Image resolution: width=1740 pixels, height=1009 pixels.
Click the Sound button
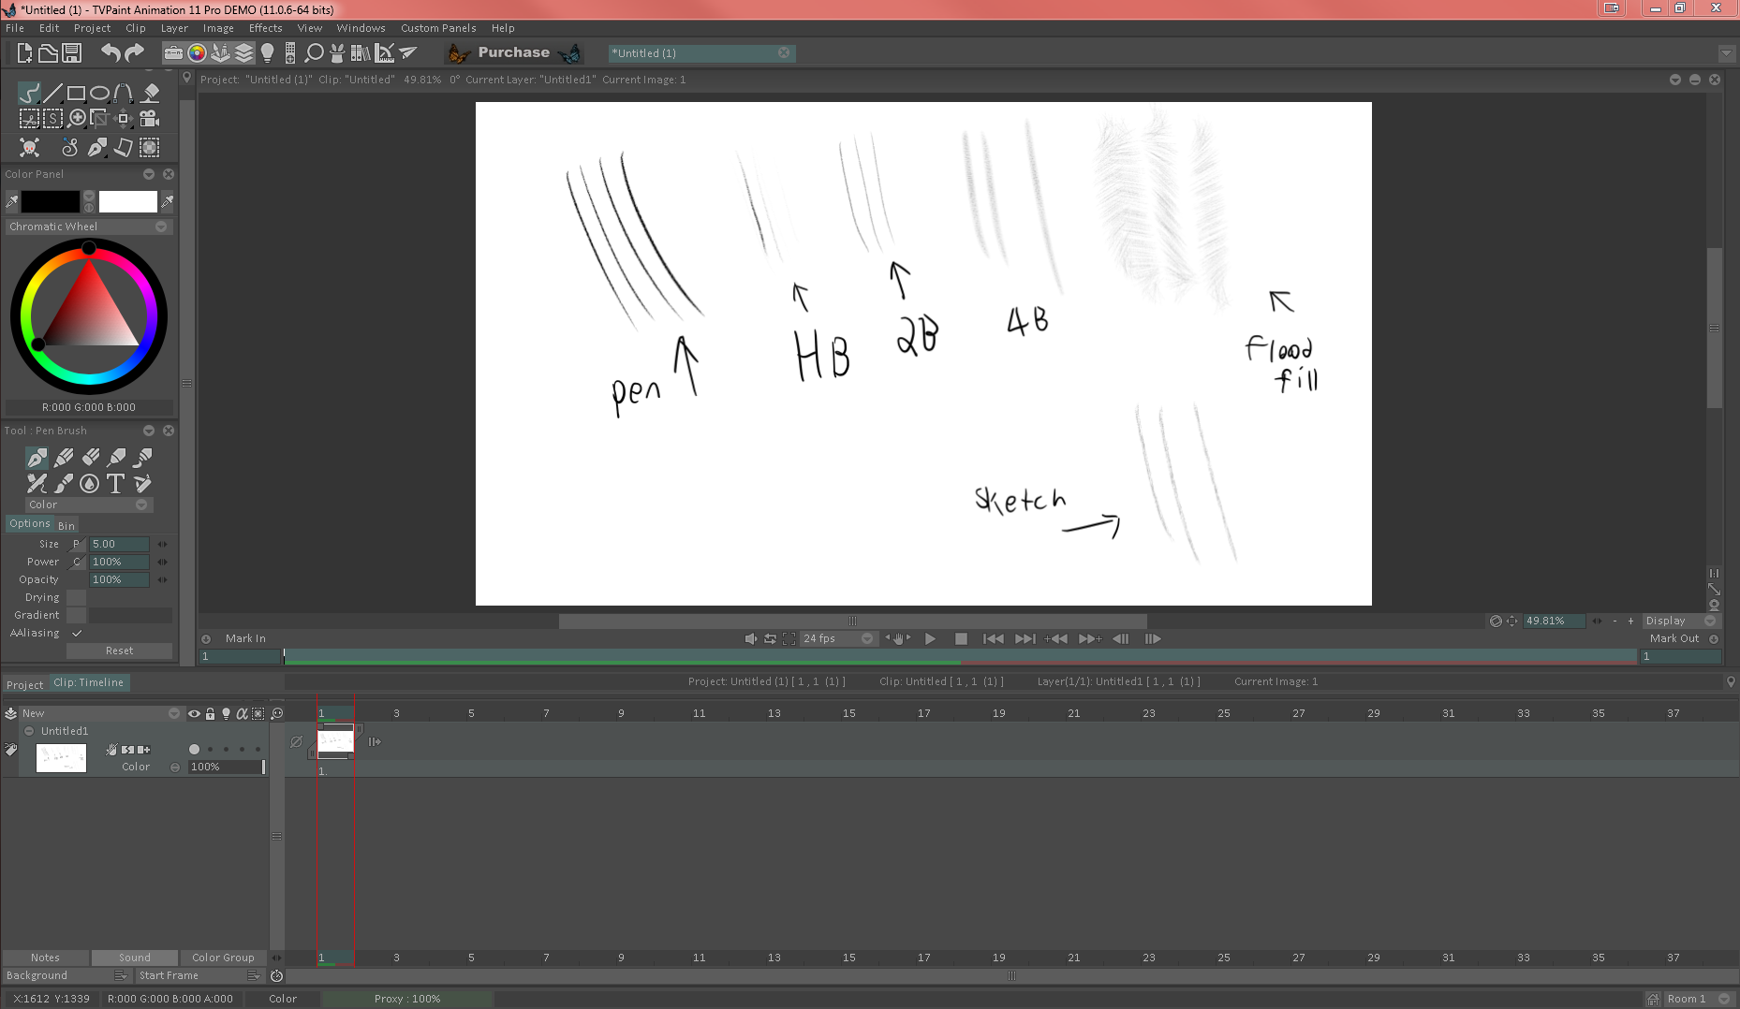point(134,958)
